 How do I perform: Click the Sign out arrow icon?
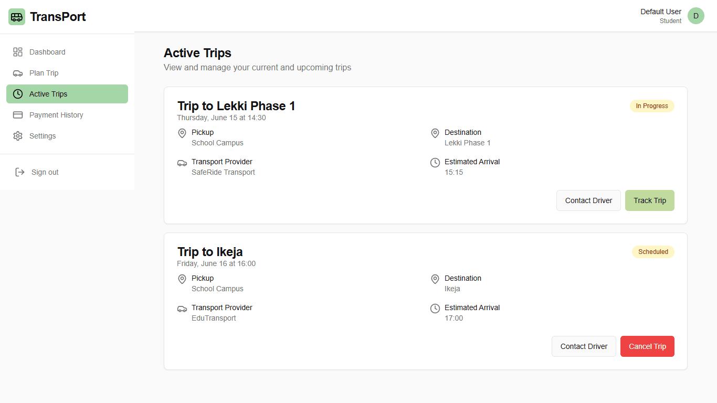[x=20, y=172]
